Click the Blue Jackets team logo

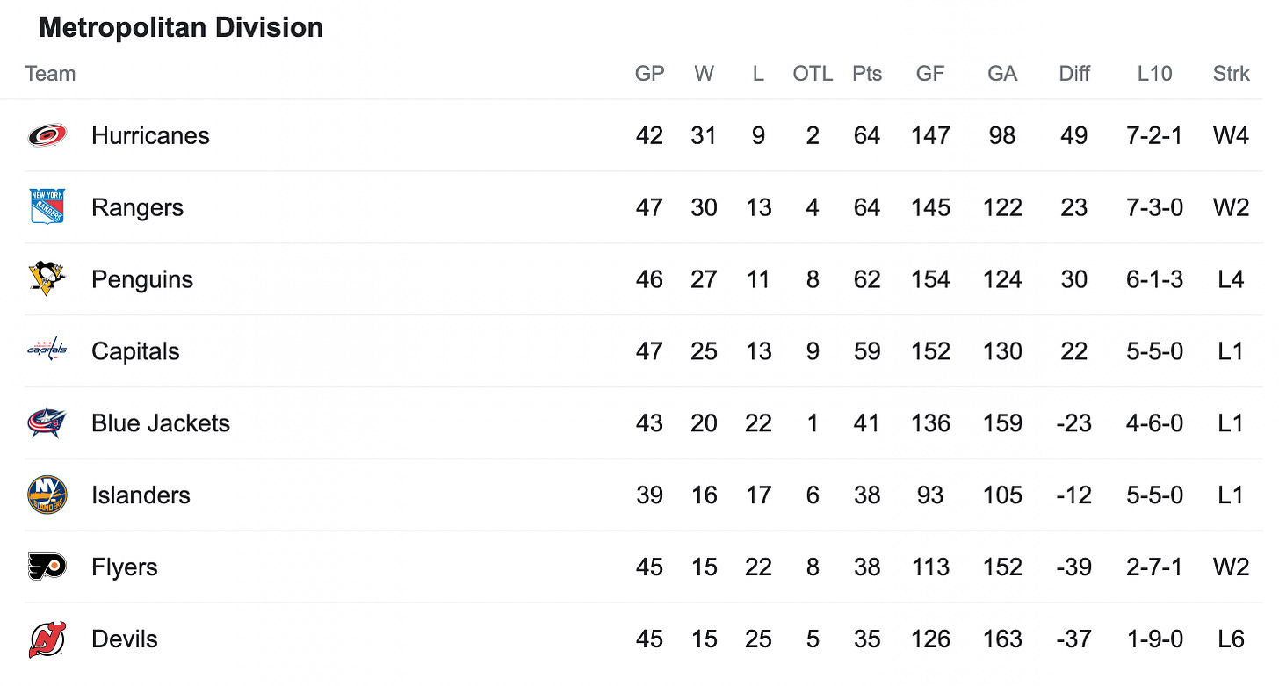[x=47, y=422]
